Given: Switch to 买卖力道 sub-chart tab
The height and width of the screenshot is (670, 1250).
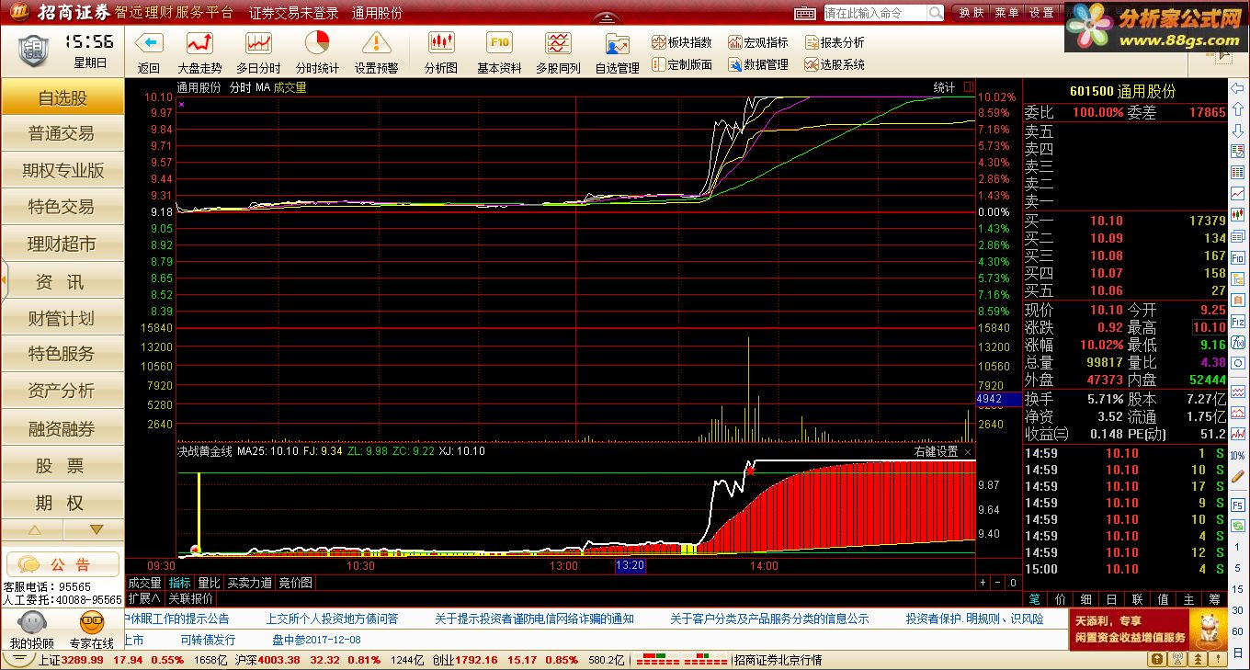Looking at the screenshot, I should tap(250, 583).
